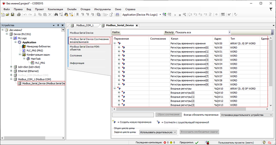Click the Воссоздать необходимые задачи button
The height and width of the screenshot is (145, 276).
coord(199,132)
